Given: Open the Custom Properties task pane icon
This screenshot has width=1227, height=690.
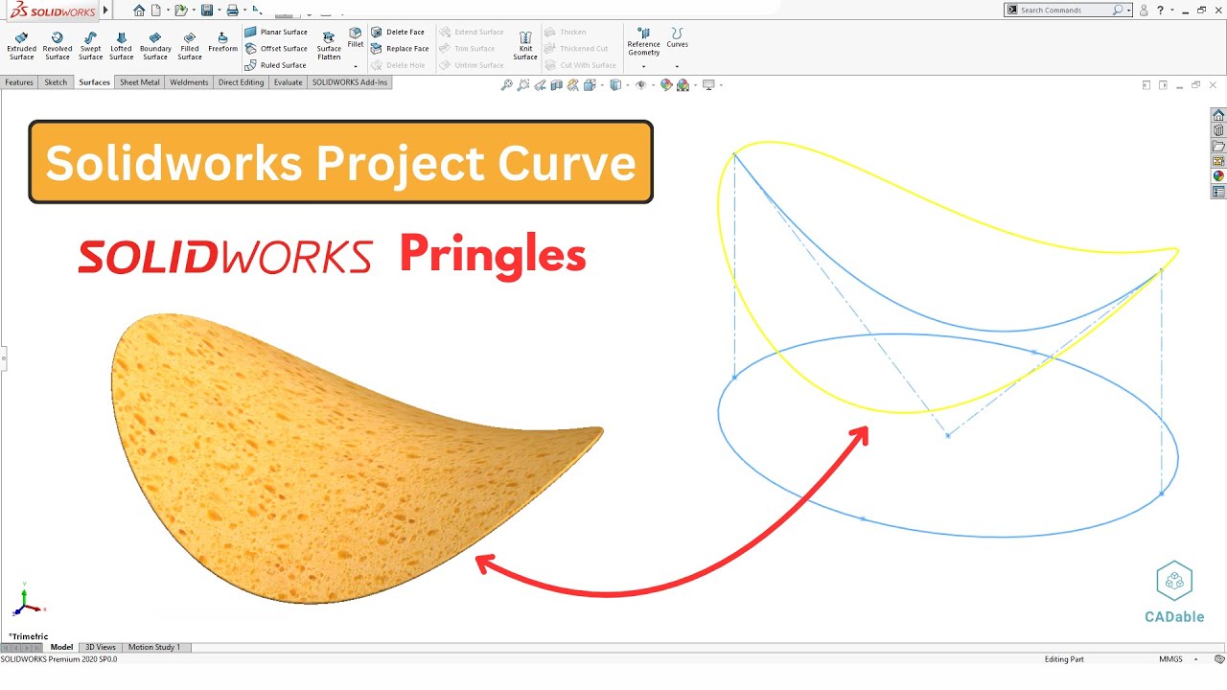Looking at the screenshot, I should (x=1218, y=192).
